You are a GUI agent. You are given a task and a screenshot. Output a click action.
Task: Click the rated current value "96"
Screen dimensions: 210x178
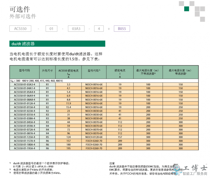tap(69, 133)
